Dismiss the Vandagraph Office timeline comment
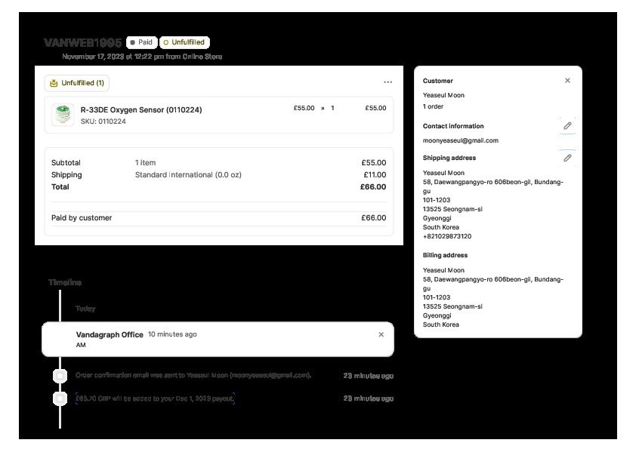Screen dimensions: 636x449 coord(381,334)
